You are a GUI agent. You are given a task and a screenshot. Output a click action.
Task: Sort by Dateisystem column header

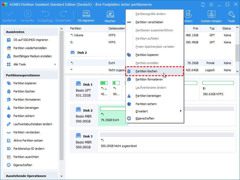tap(117, 28)
